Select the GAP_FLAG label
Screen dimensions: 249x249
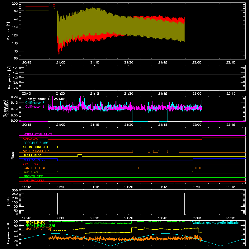click(x=31, y=139)
